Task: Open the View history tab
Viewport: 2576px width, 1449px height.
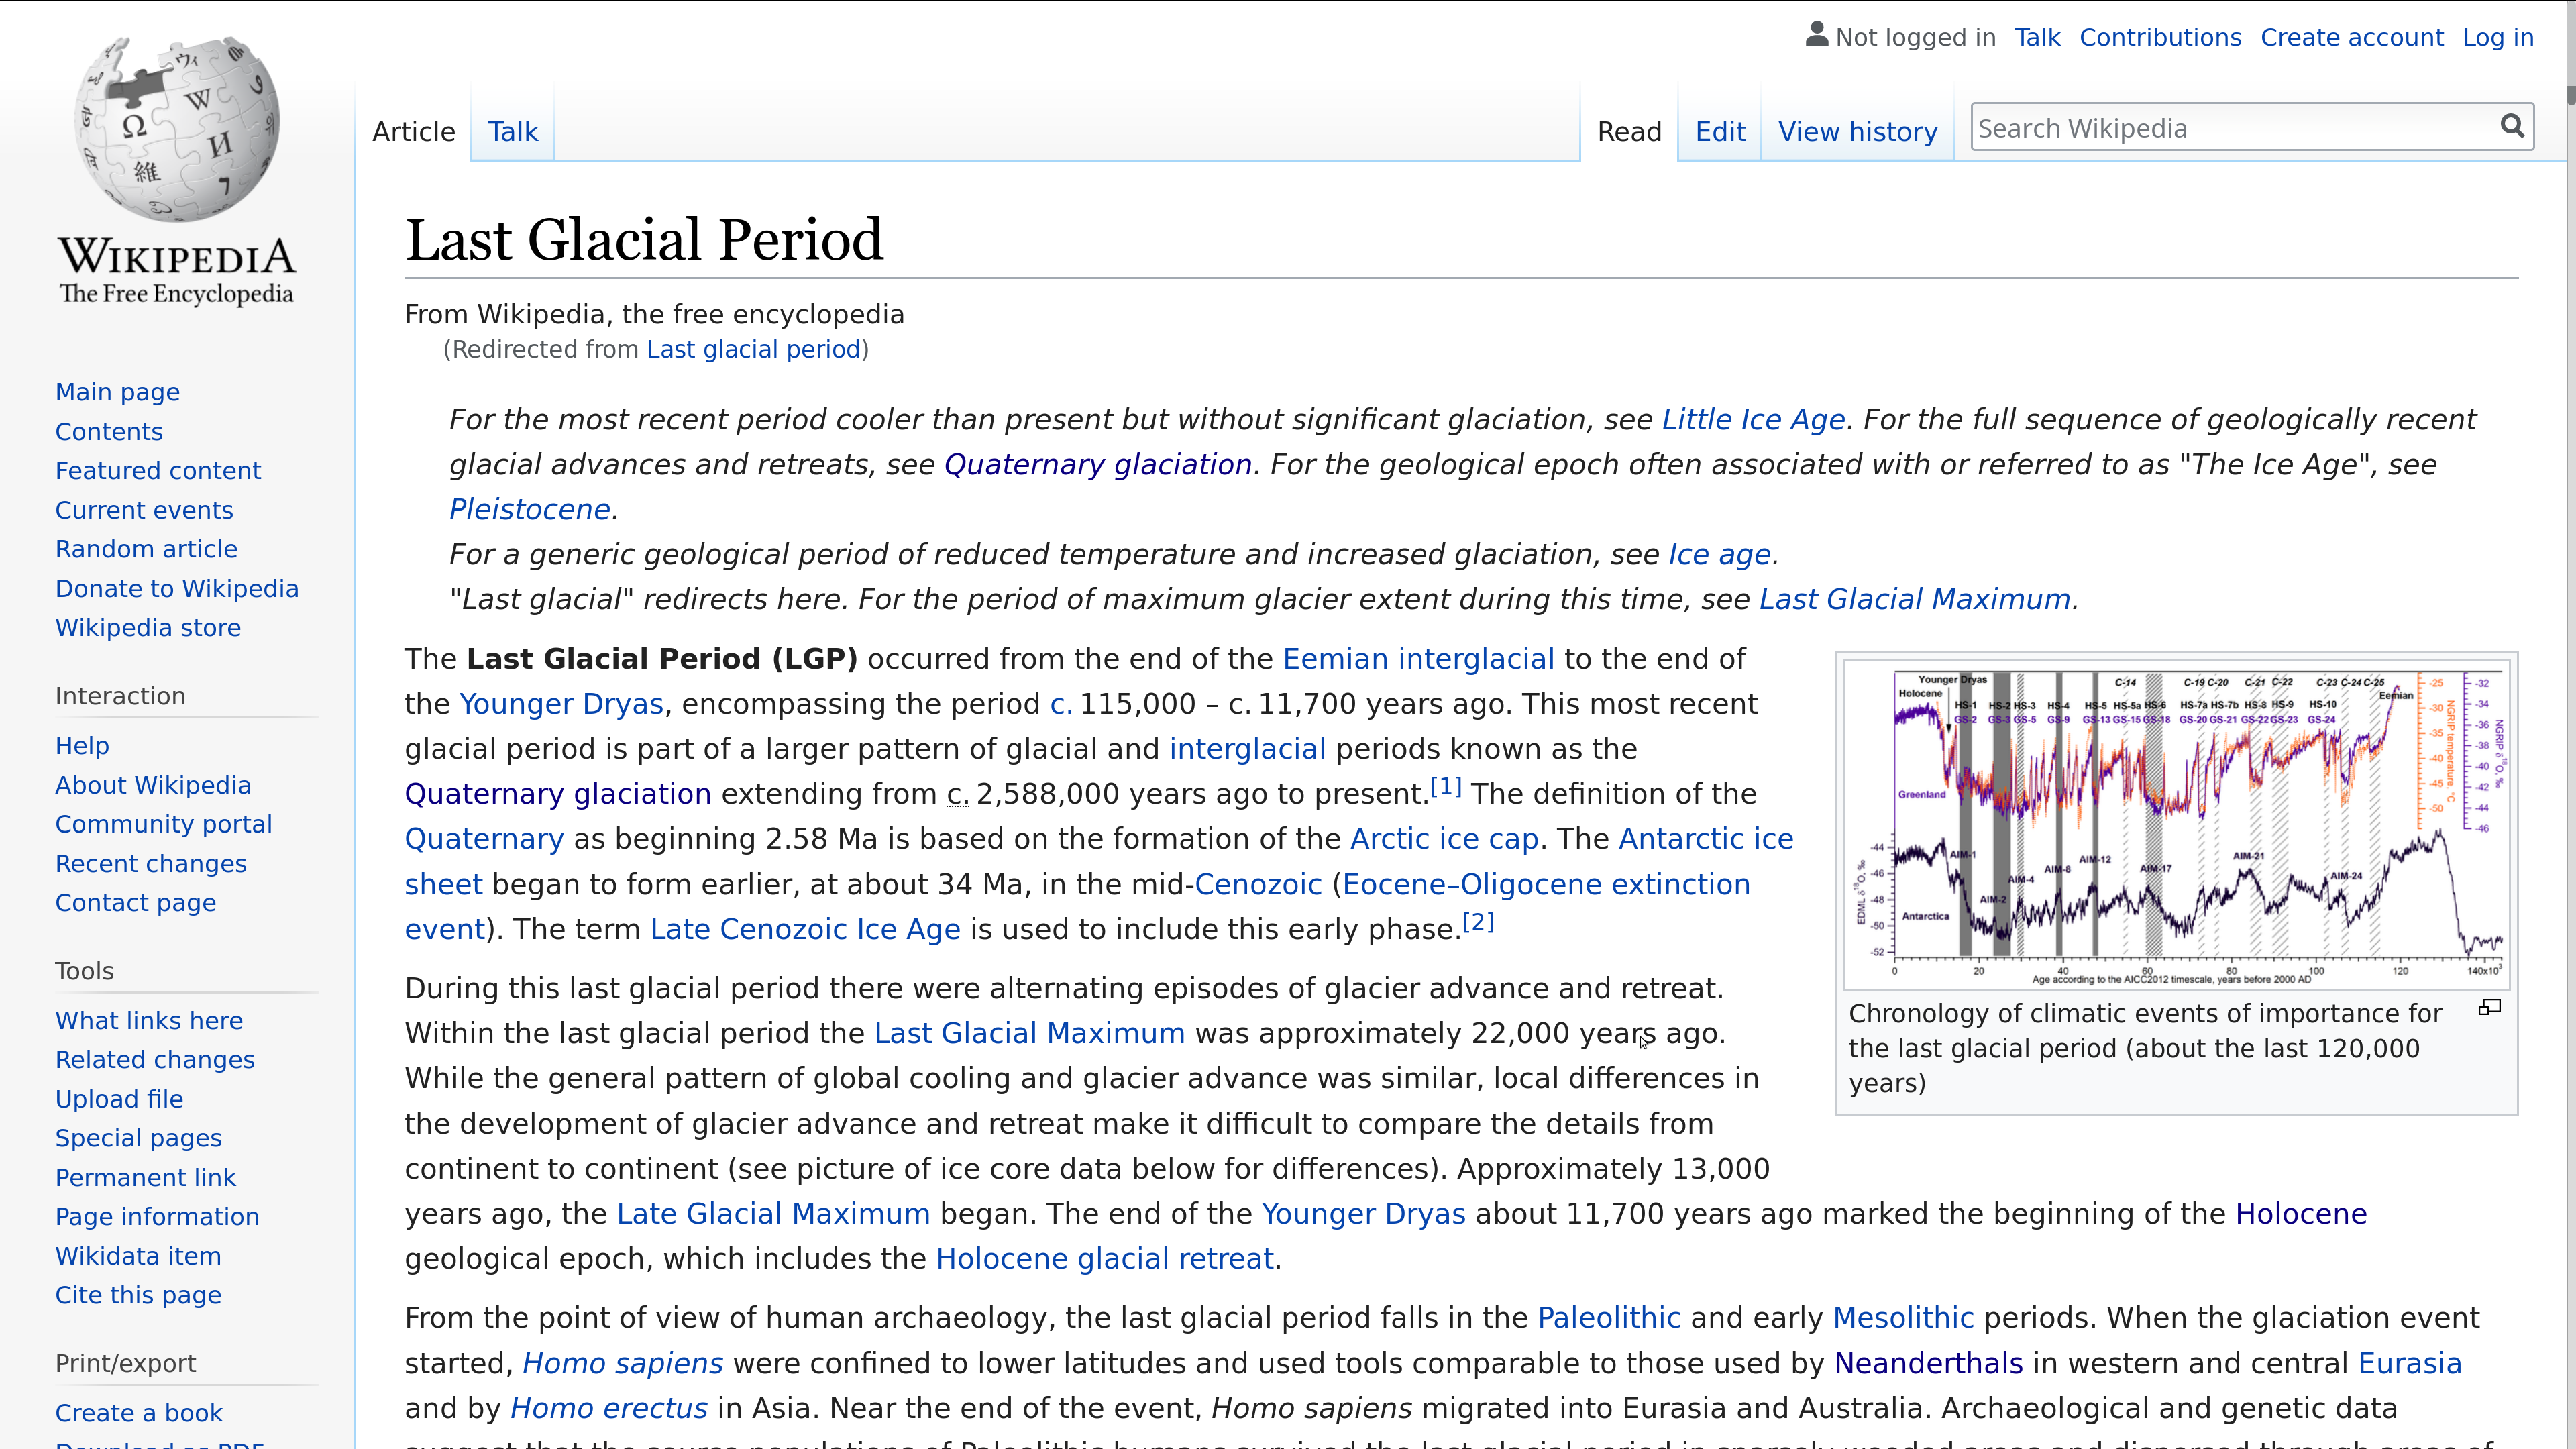Action: point(1857,131)
